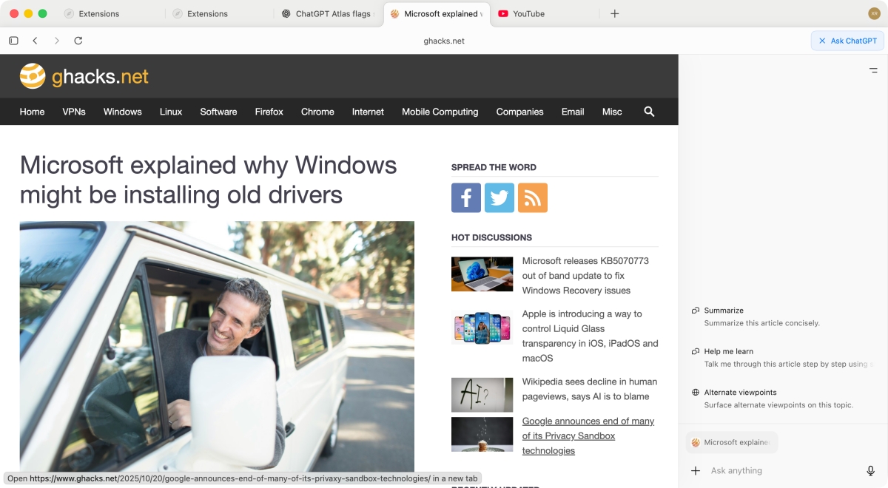Open the ChatGPT panel menu lines icon
888x488 pixels.
(x=873, y=70)
